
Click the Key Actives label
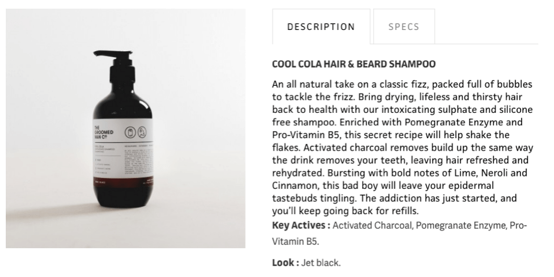[300, 226]
